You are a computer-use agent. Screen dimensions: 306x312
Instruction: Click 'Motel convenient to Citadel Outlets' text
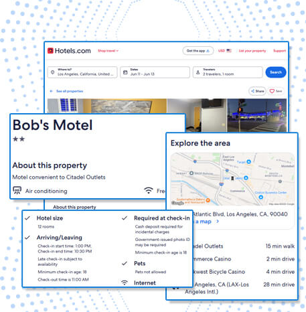pos(59,177)
